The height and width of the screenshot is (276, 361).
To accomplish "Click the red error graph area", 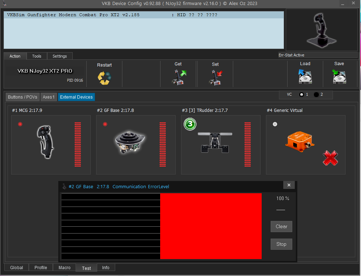I will tap(211, 226).
